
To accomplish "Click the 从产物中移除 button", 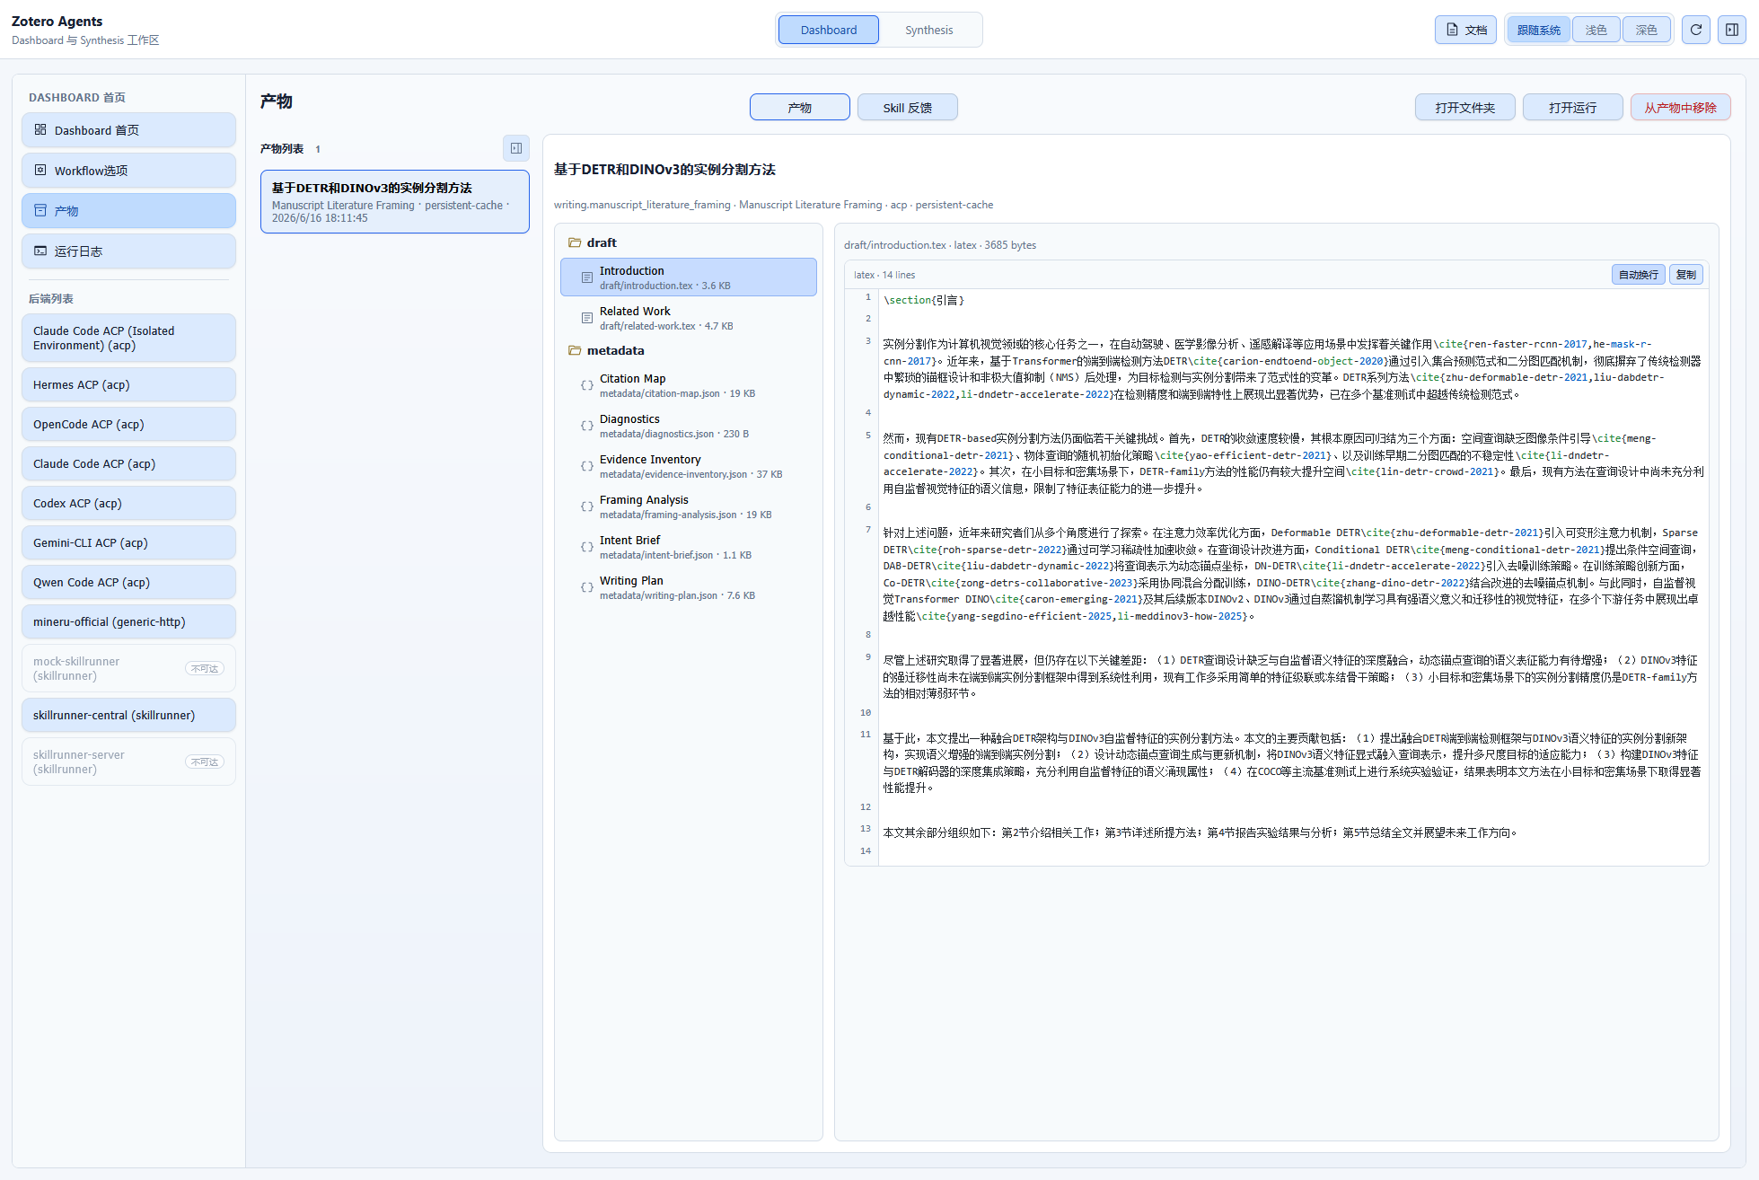I will click(x=1680, y=107).
